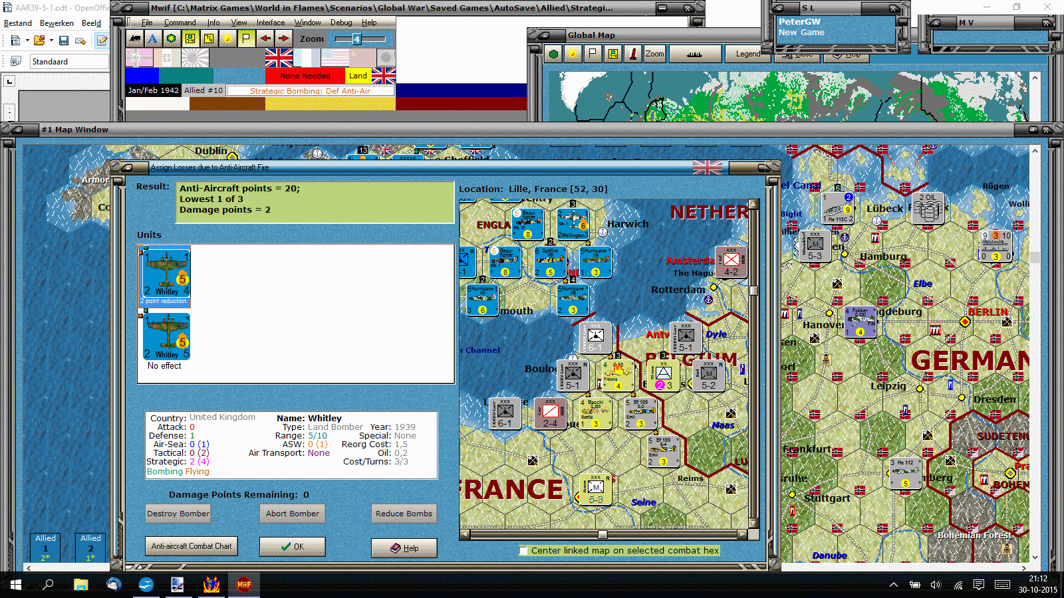
Task: Click the white flag toolbar icon in Mwif
Action: pyautogui.click(x=246, y=39)
